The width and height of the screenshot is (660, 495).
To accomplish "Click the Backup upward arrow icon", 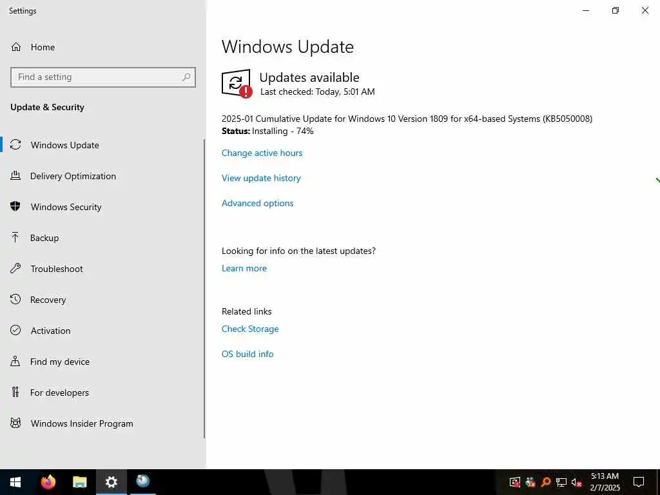I will tap(15, 237).
